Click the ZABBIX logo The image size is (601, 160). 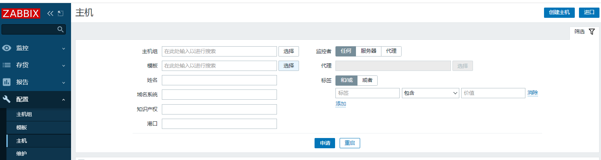(21, 14)
